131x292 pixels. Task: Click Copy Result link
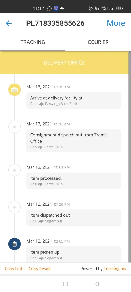[40, 269]
